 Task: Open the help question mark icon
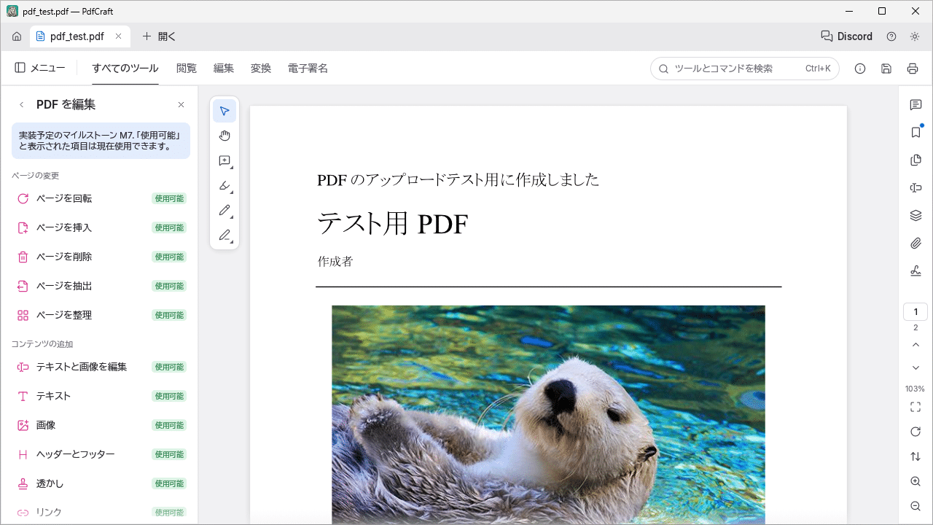coord(891,36)
